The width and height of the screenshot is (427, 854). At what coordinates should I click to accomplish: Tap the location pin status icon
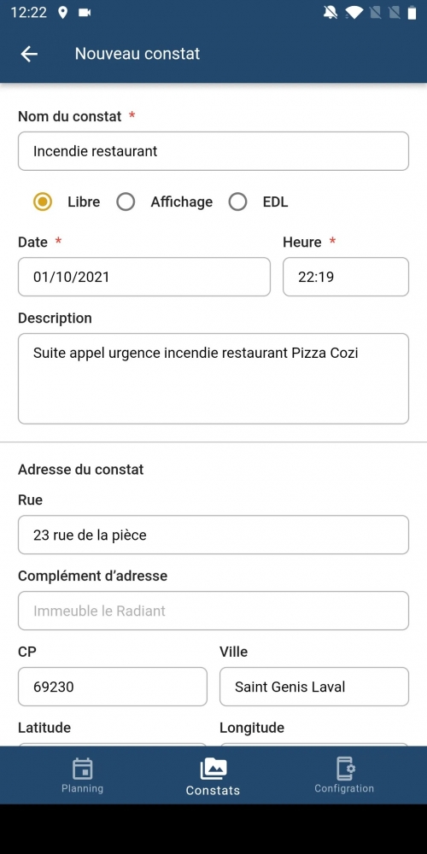pos(62,13)
